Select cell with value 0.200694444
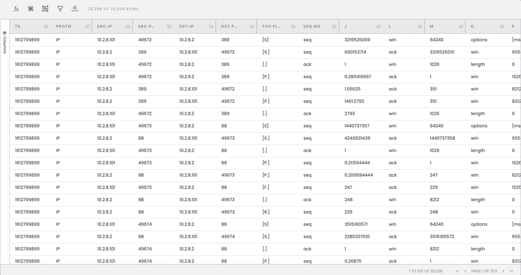 359,175
